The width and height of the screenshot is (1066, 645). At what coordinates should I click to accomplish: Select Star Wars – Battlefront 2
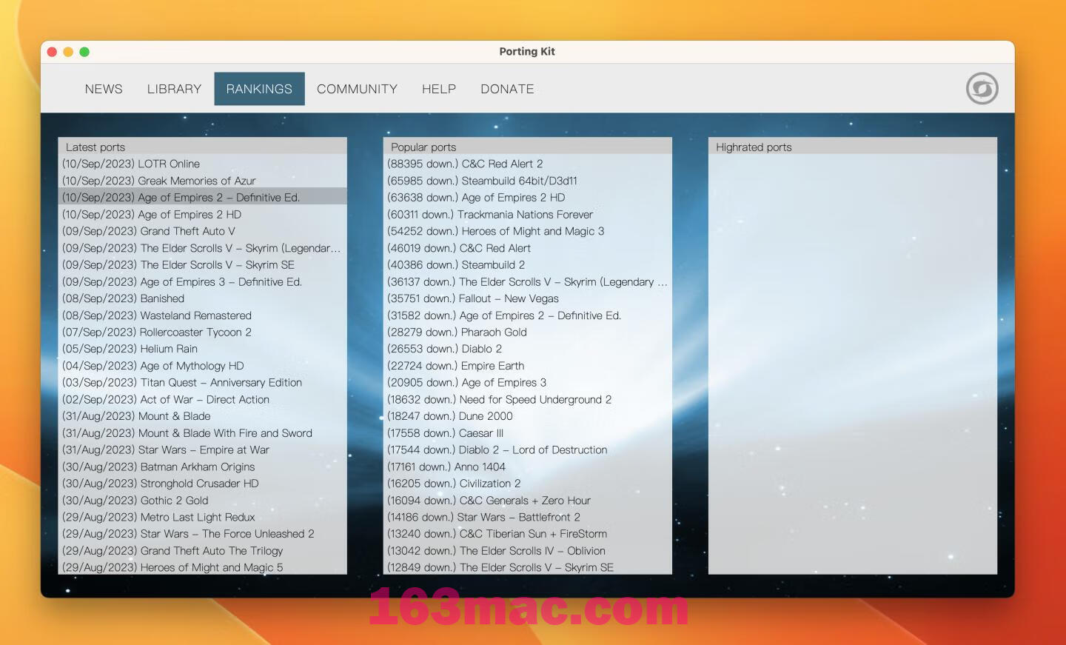pyautogui.click(x=528, y=517)
